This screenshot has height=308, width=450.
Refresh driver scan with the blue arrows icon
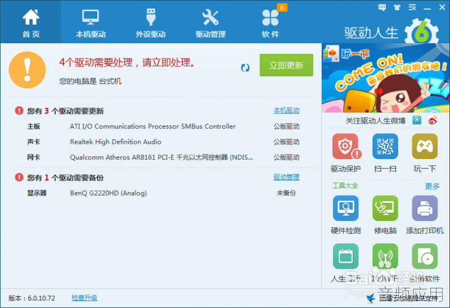tap(245, 67)
